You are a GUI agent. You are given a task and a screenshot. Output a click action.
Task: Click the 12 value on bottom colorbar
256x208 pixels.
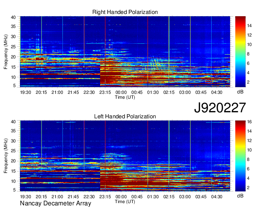249,141
